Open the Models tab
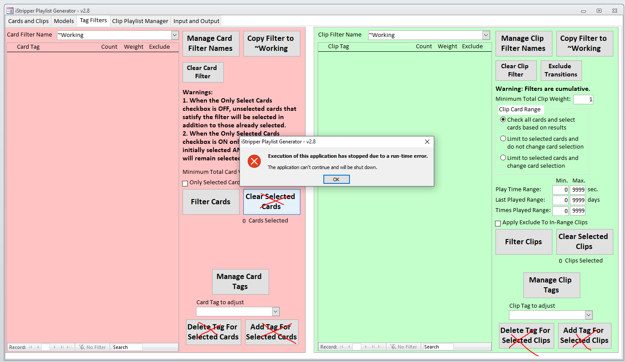 coord(64,21)
